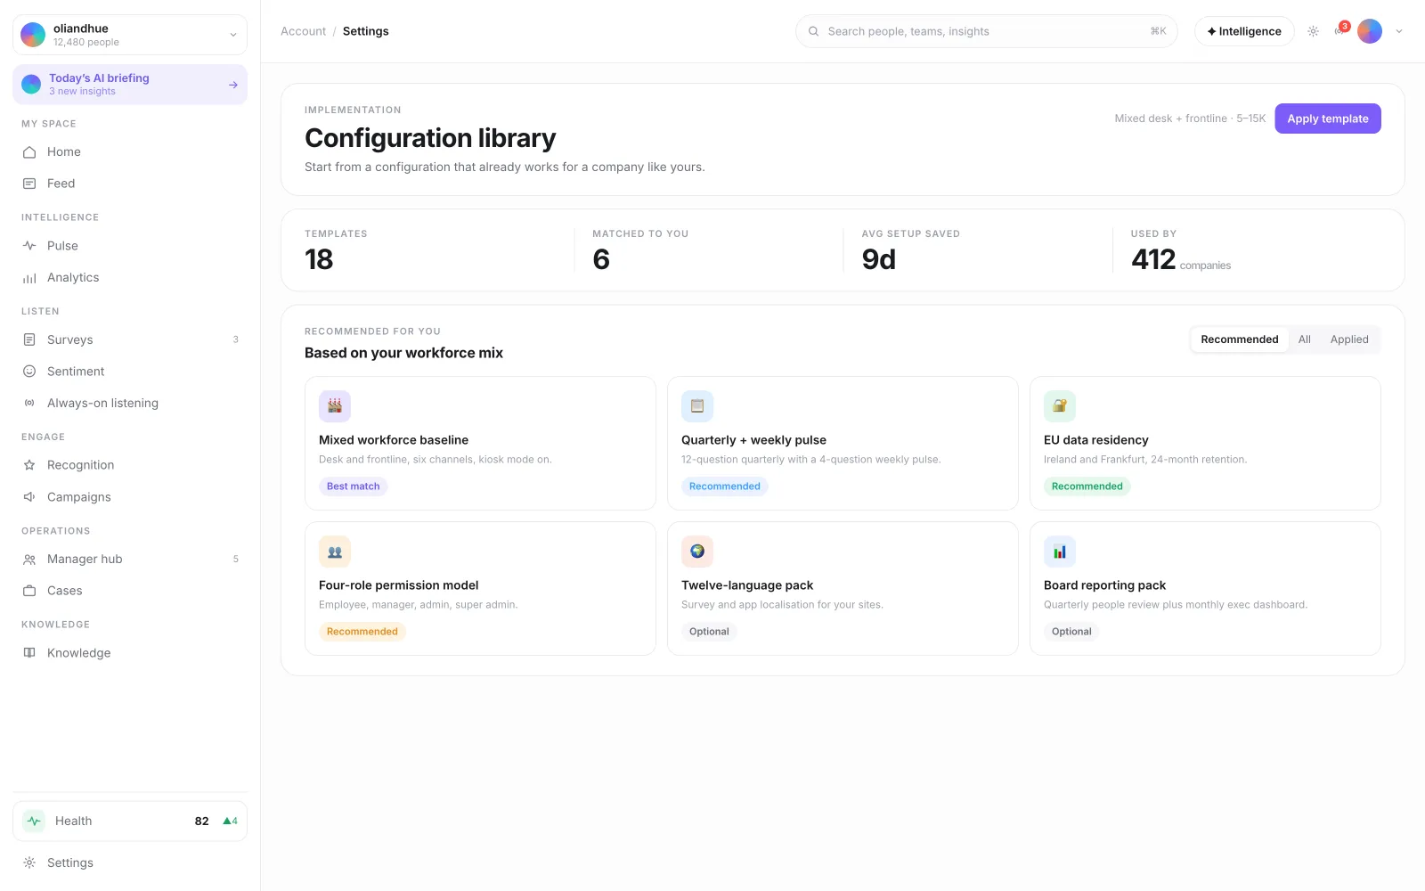Image resolution: width=1425 pixels, height=891 pixels.
Task: Click the Manager hub people icon
Action: pyautogui.click(x=29, y=560)
